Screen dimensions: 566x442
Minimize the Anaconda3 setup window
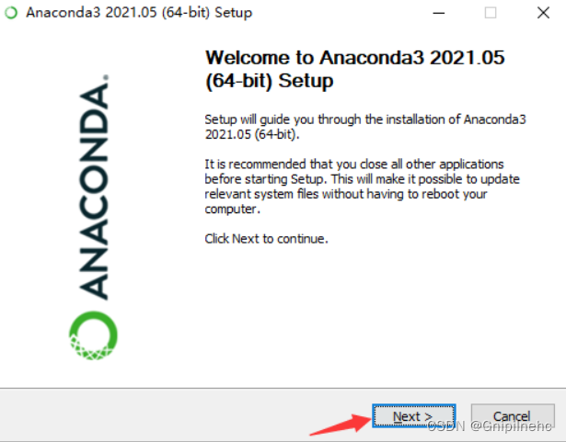[439, 13]
